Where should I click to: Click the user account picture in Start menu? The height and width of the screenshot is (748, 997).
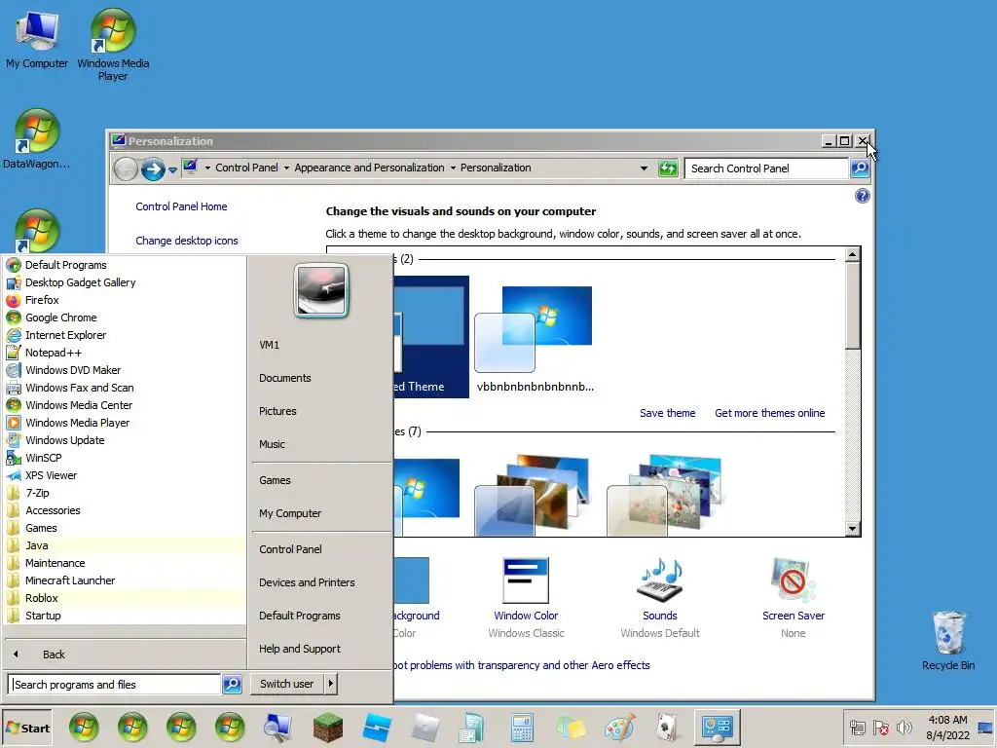tap(321, 290)
